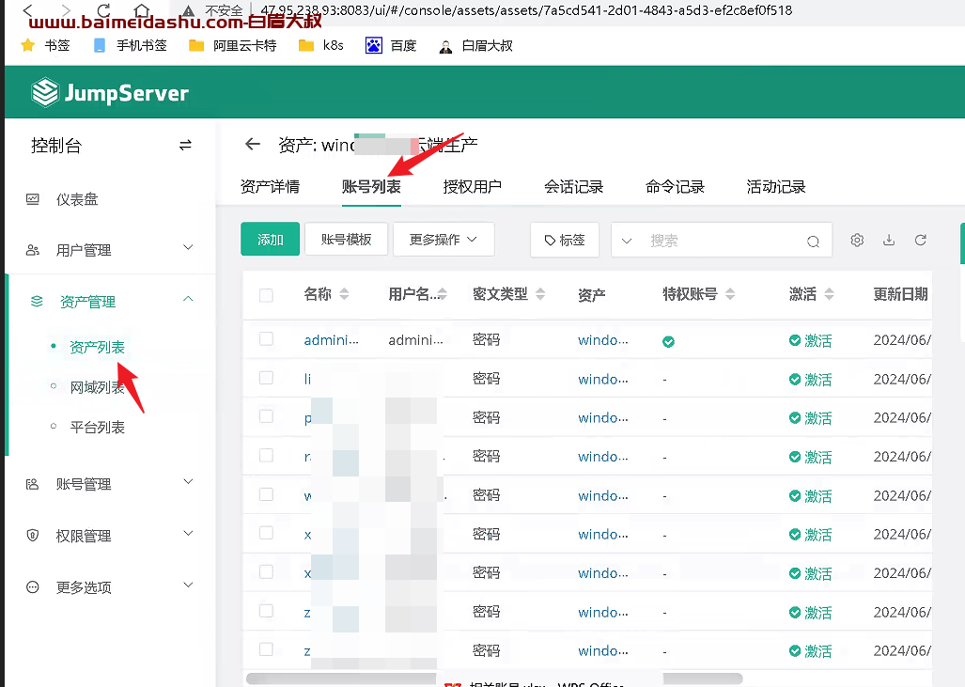Open the search filter dropdown chevron

627,241
